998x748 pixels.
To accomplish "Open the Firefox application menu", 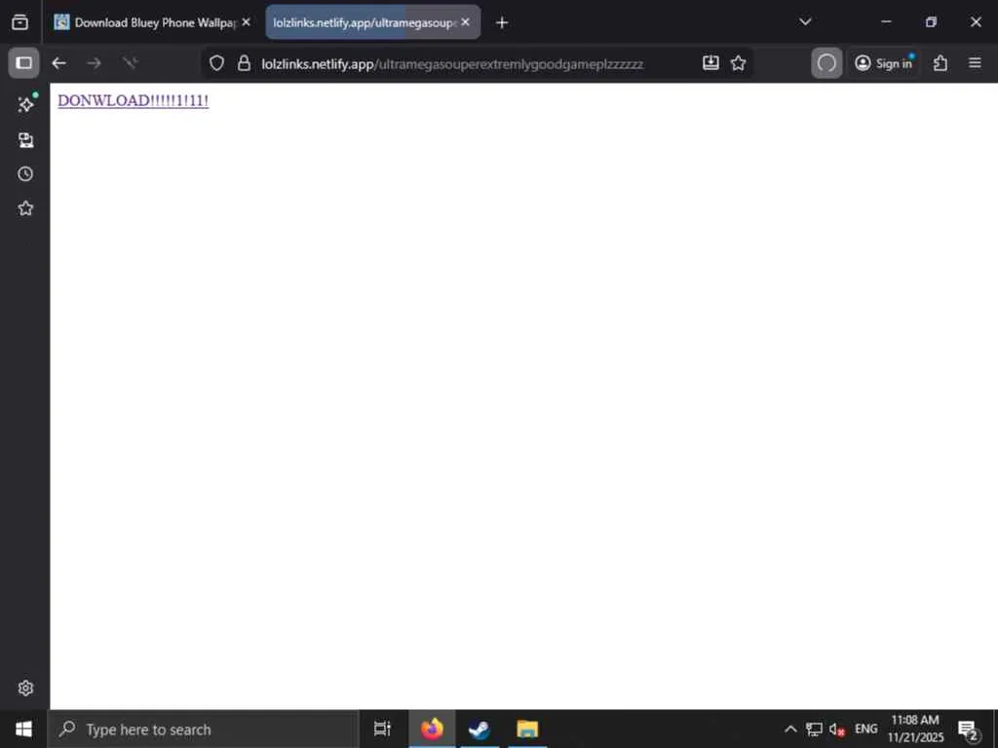I will coord(975,63).
